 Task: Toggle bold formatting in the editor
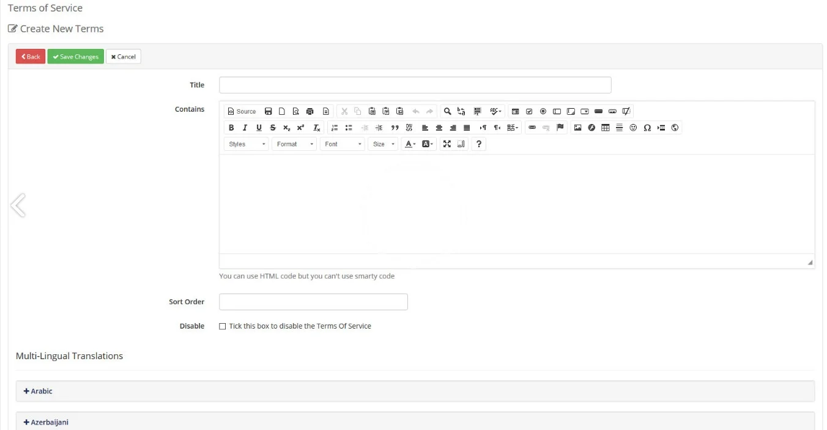click(x=231, y=128)
